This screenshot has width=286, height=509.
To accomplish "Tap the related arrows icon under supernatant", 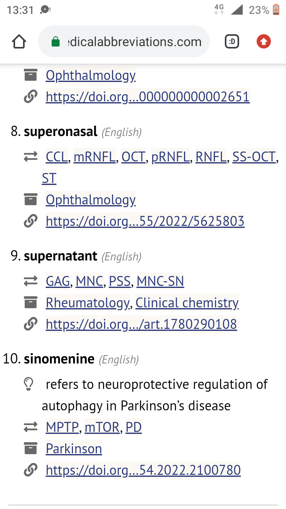I will [x=30, y=282].
